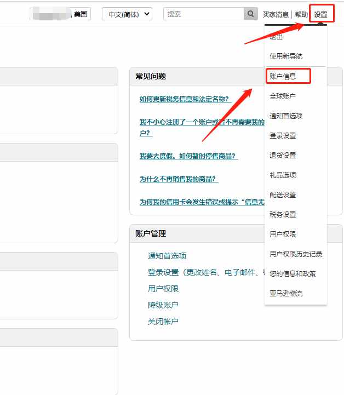344x395 pixels.
Task: Open the 我要去度假 FAQ link
Action: click(x=188, y=156)
